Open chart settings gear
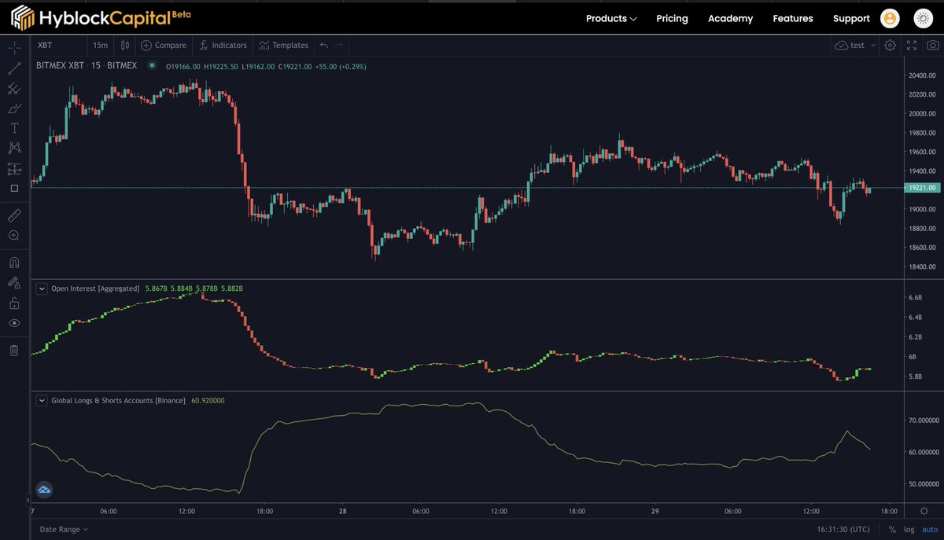Screen dimensions: 944x540 (x=889, y=46)
